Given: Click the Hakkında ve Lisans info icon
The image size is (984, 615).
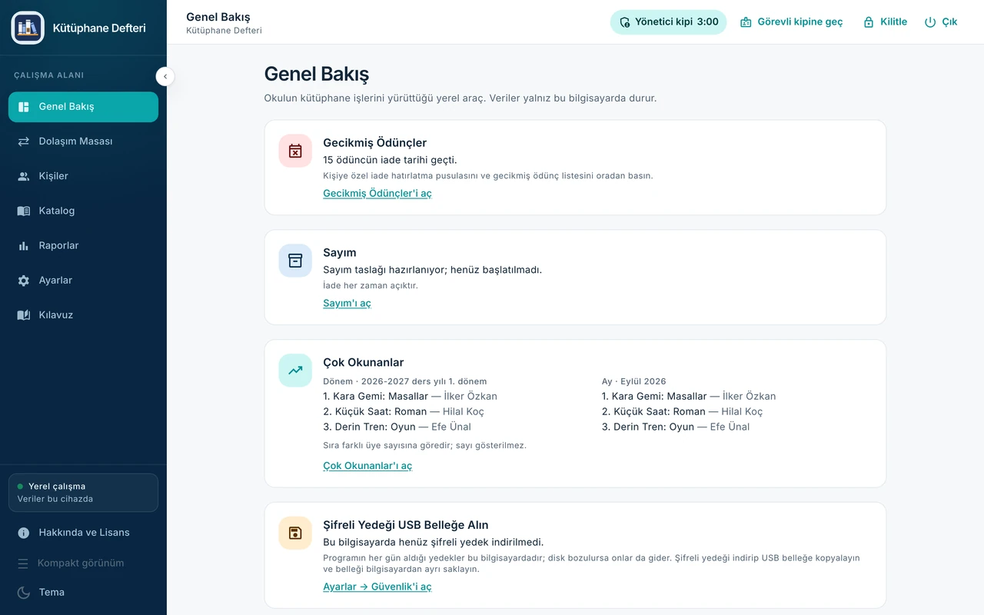Looking at the screenshot, I should tap(24, 533).
